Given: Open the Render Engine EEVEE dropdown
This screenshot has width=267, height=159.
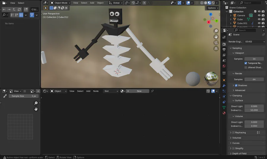Looking at the screenshot, I should click(255, 42).
